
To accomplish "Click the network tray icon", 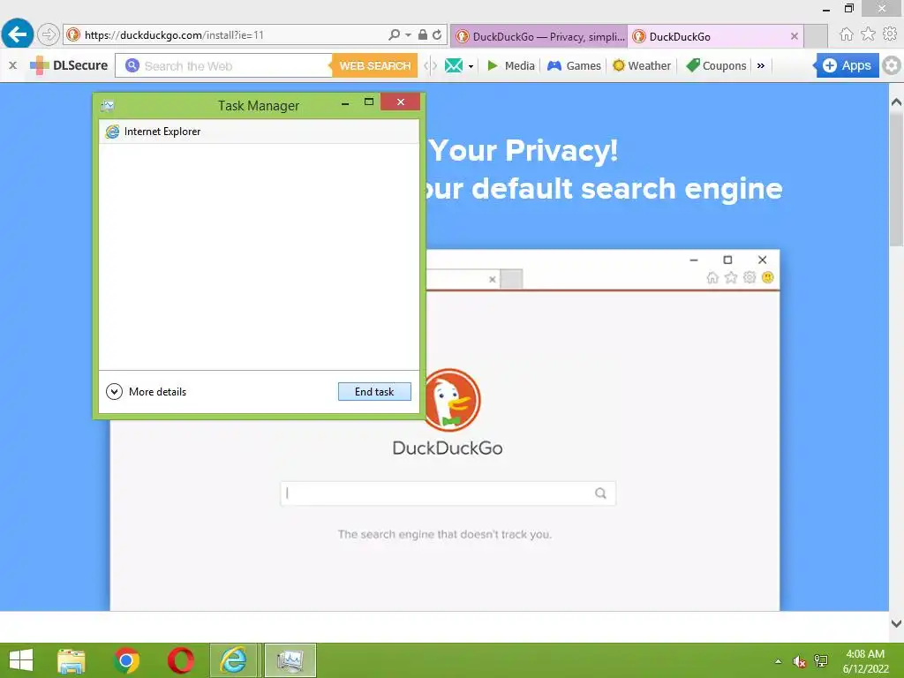I will tap(821, 660).
